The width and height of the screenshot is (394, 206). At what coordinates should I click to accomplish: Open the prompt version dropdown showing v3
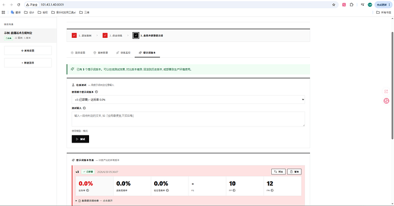(188, 100)
